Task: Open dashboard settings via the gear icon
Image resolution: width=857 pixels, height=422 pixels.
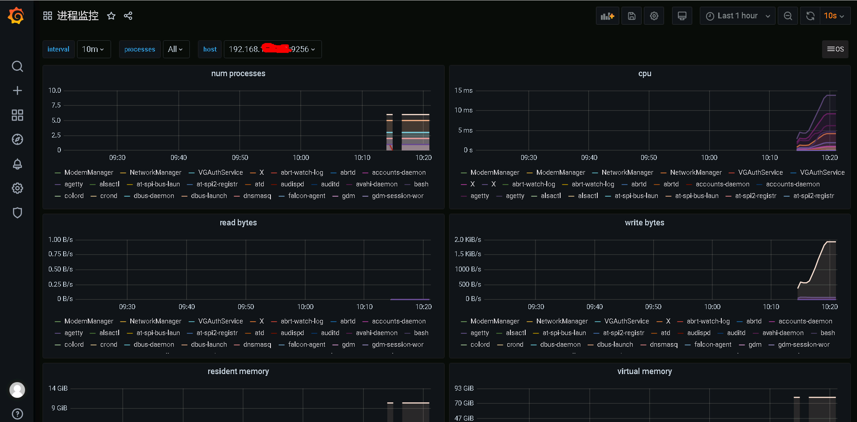Action: point(654,15)
